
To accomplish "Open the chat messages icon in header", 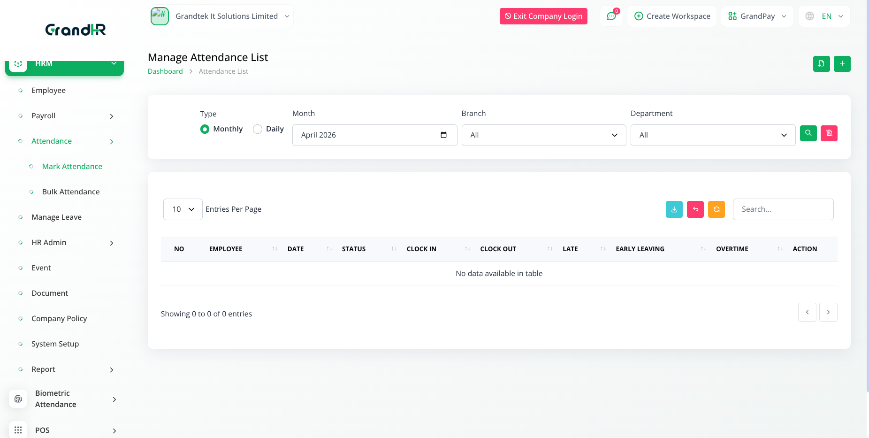I will tap(611, 16).
